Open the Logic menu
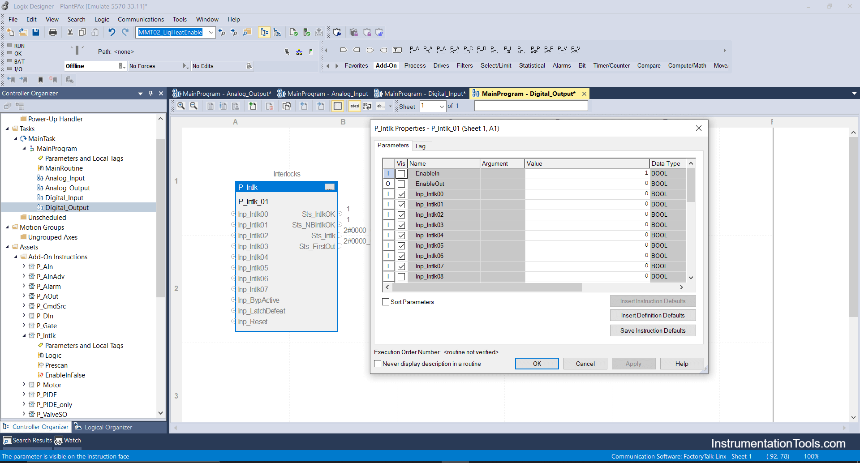 (x=102, y=19)
